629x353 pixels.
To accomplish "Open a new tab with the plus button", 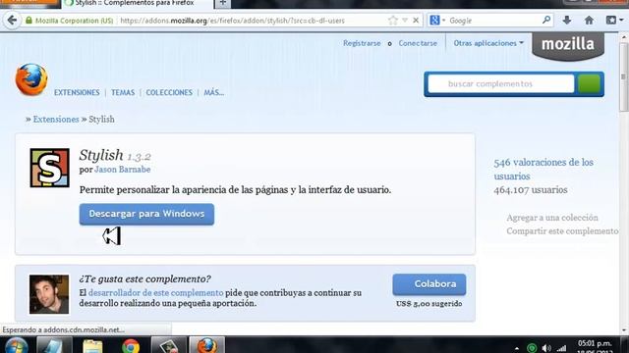I will tap(223, 3).
